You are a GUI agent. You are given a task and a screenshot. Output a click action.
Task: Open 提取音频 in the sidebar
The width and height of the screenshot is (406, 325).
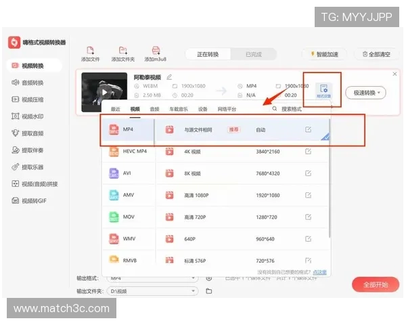click(28, 133)
